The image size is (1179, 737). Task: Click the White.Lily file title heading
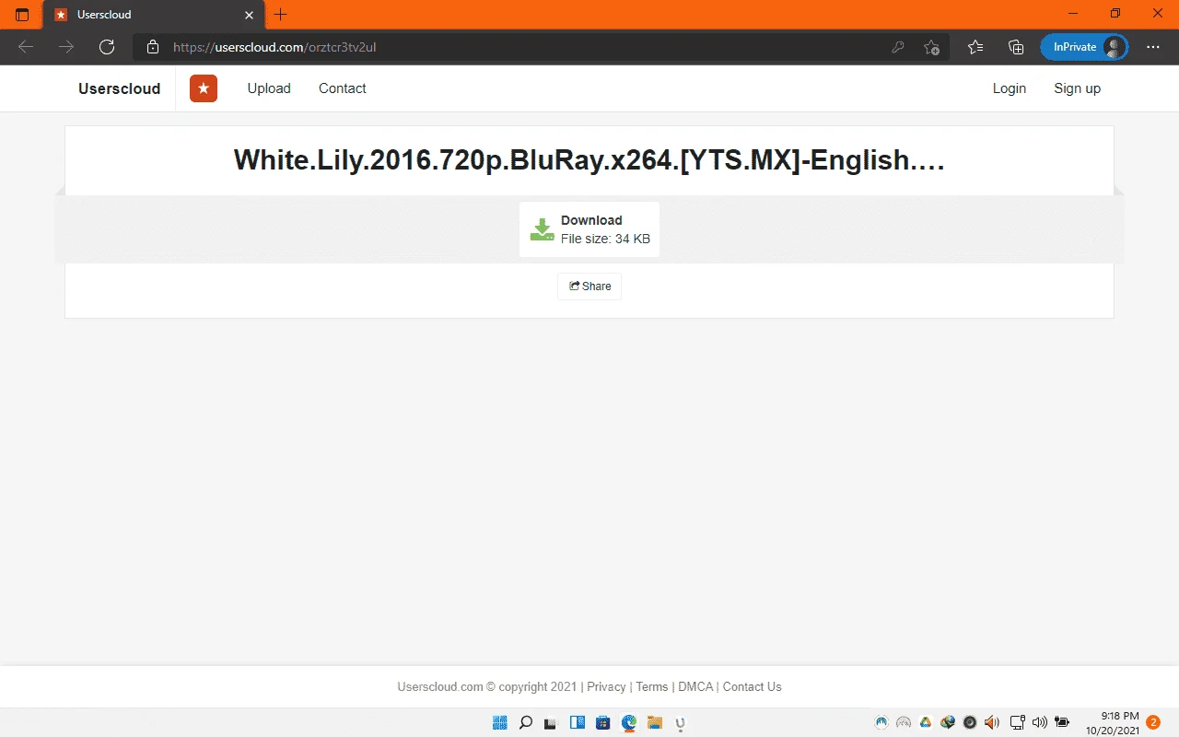pos(589,159)
